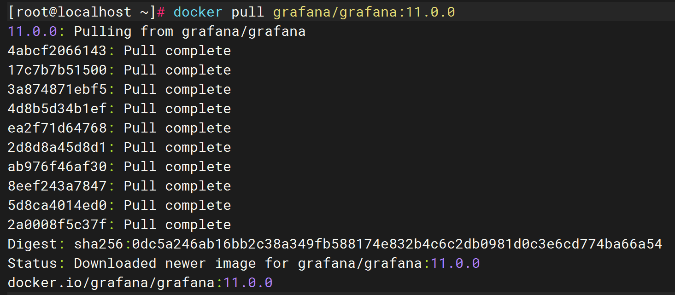The image size is (675, 295).
Task: Click layer ID 2d8d8a45d8d1
Action: [x=57, y=147]
